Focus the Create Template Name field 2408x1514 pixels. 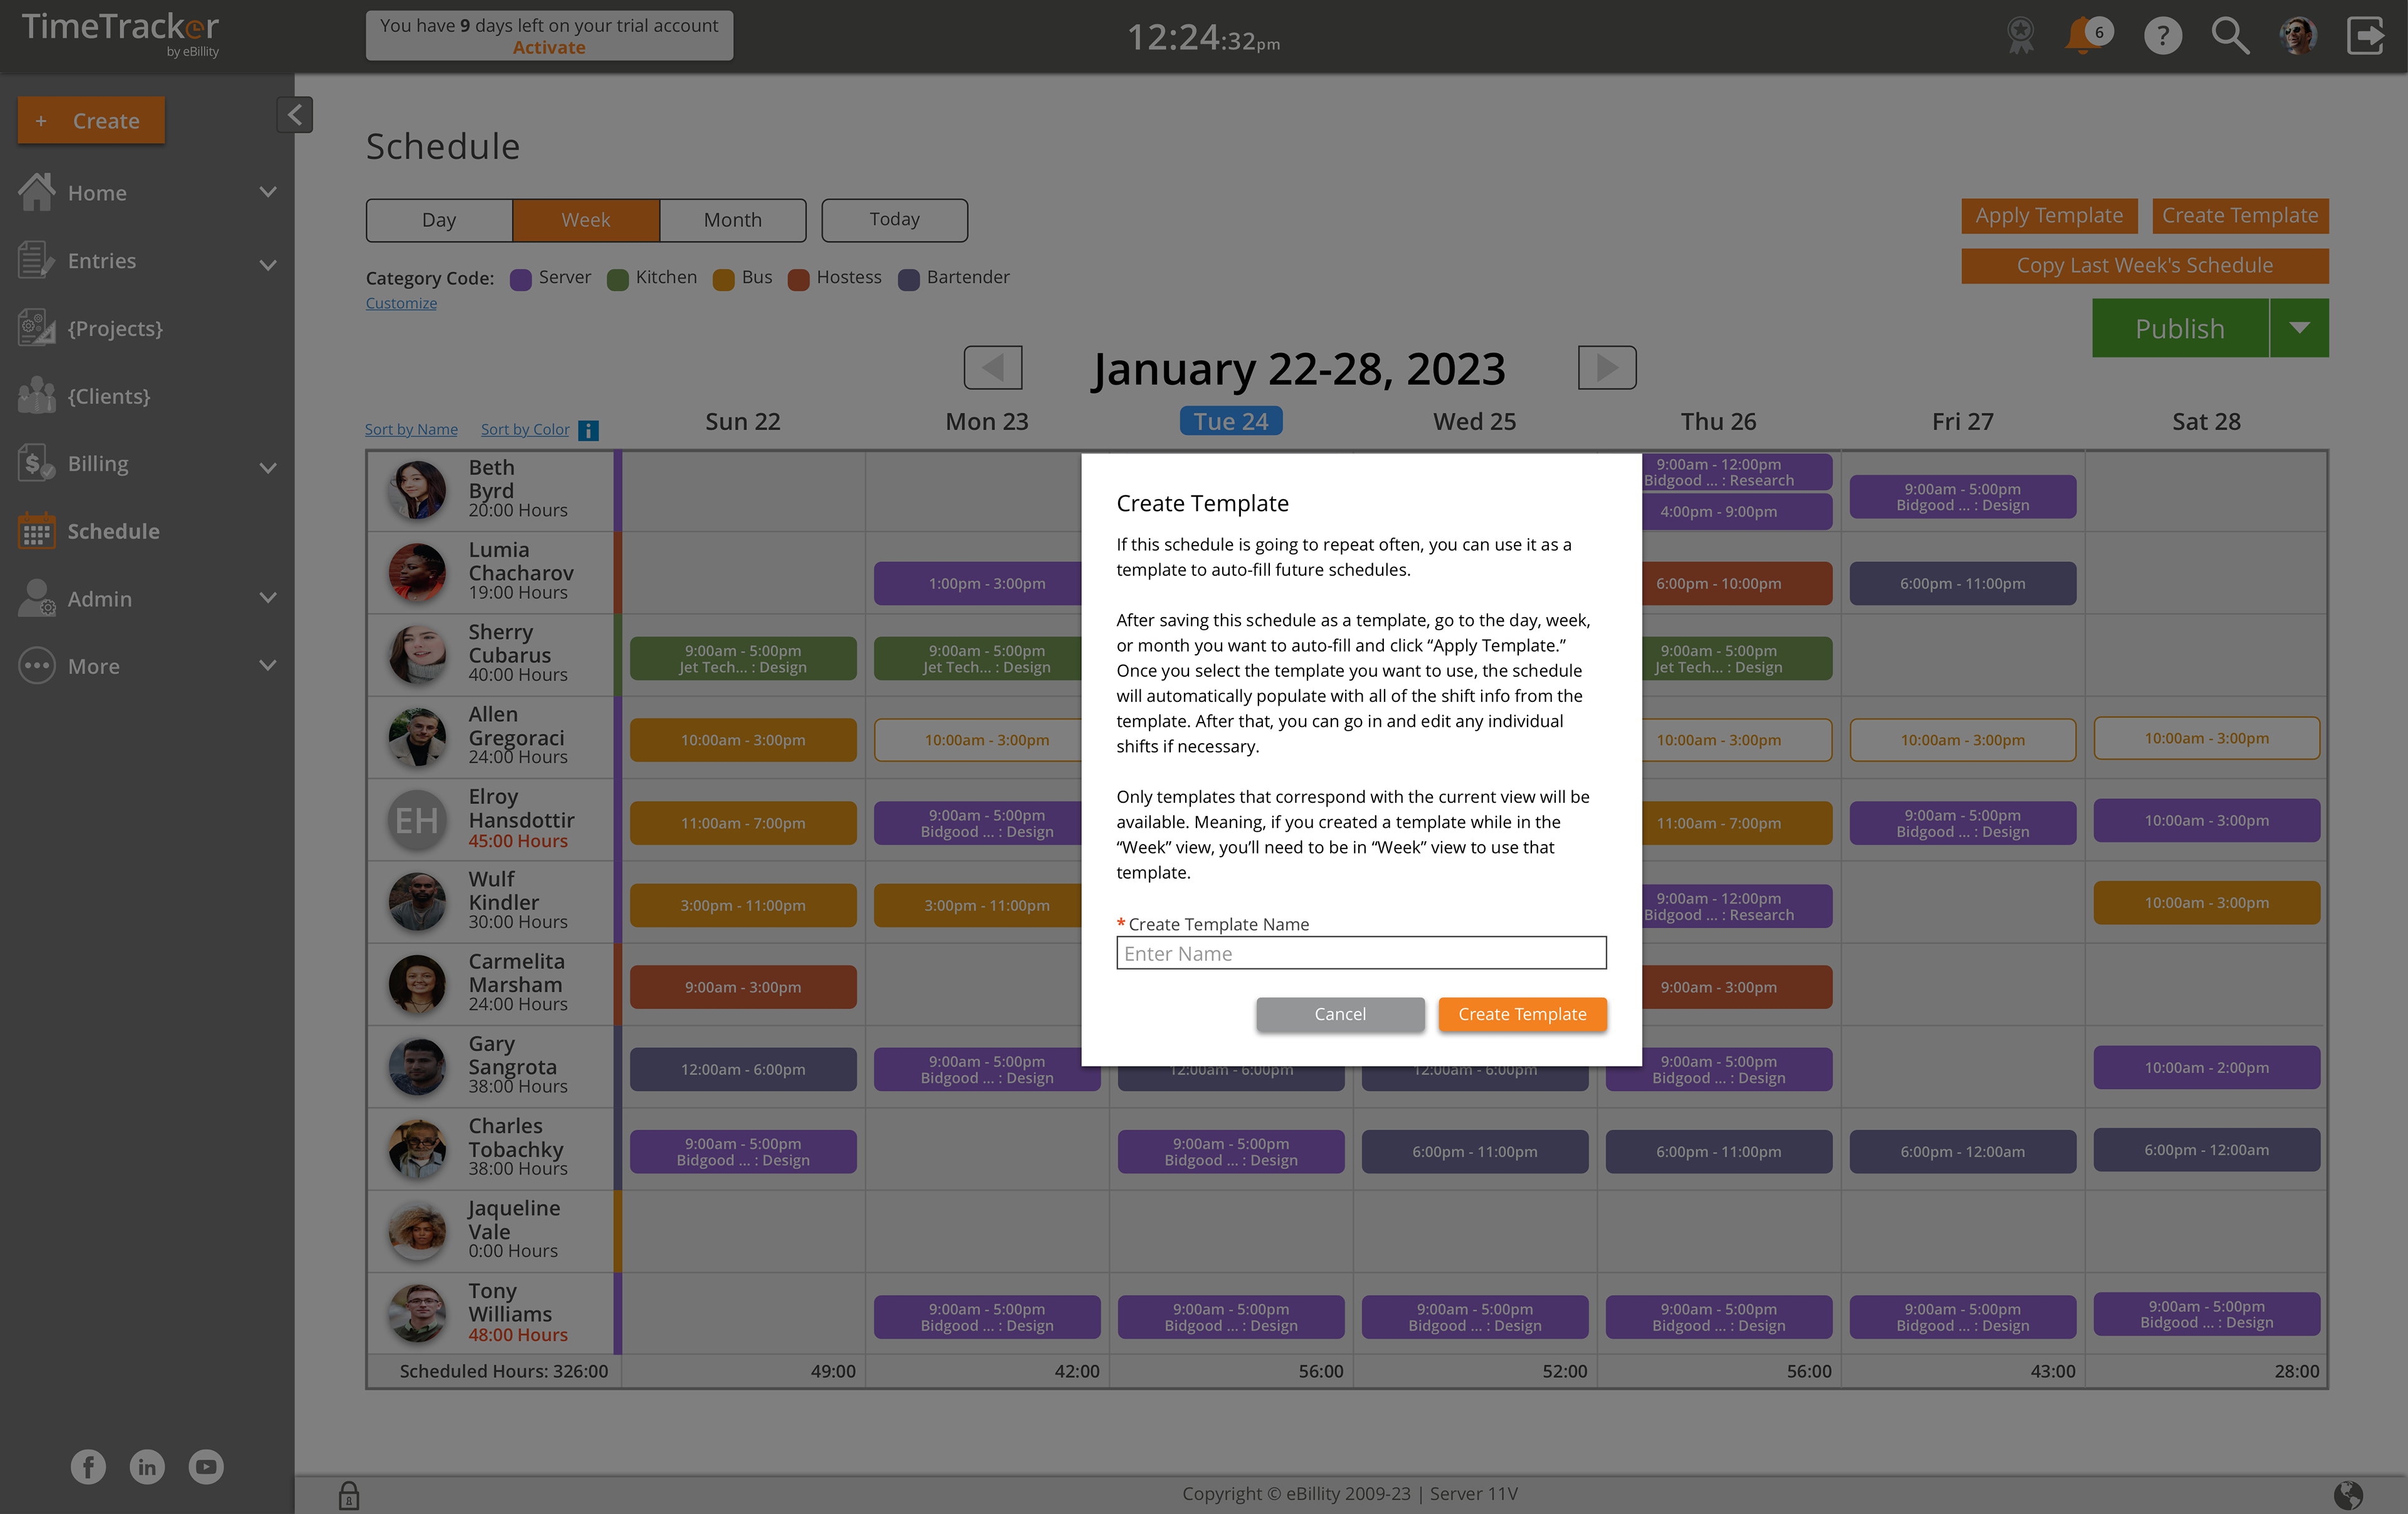(x=1361, y=953)
